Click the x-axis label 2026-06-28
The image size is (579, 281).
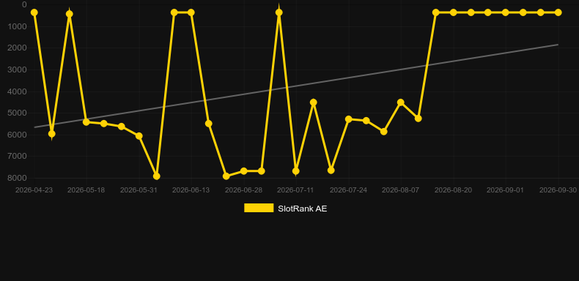coord(244,190)
